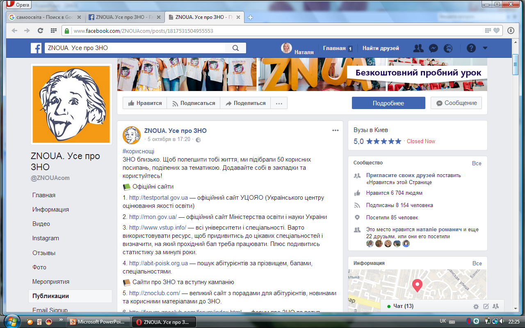Open the mon.gov.ua link
The width and height of the screenshot is (525, 328).
click(153, 217)
